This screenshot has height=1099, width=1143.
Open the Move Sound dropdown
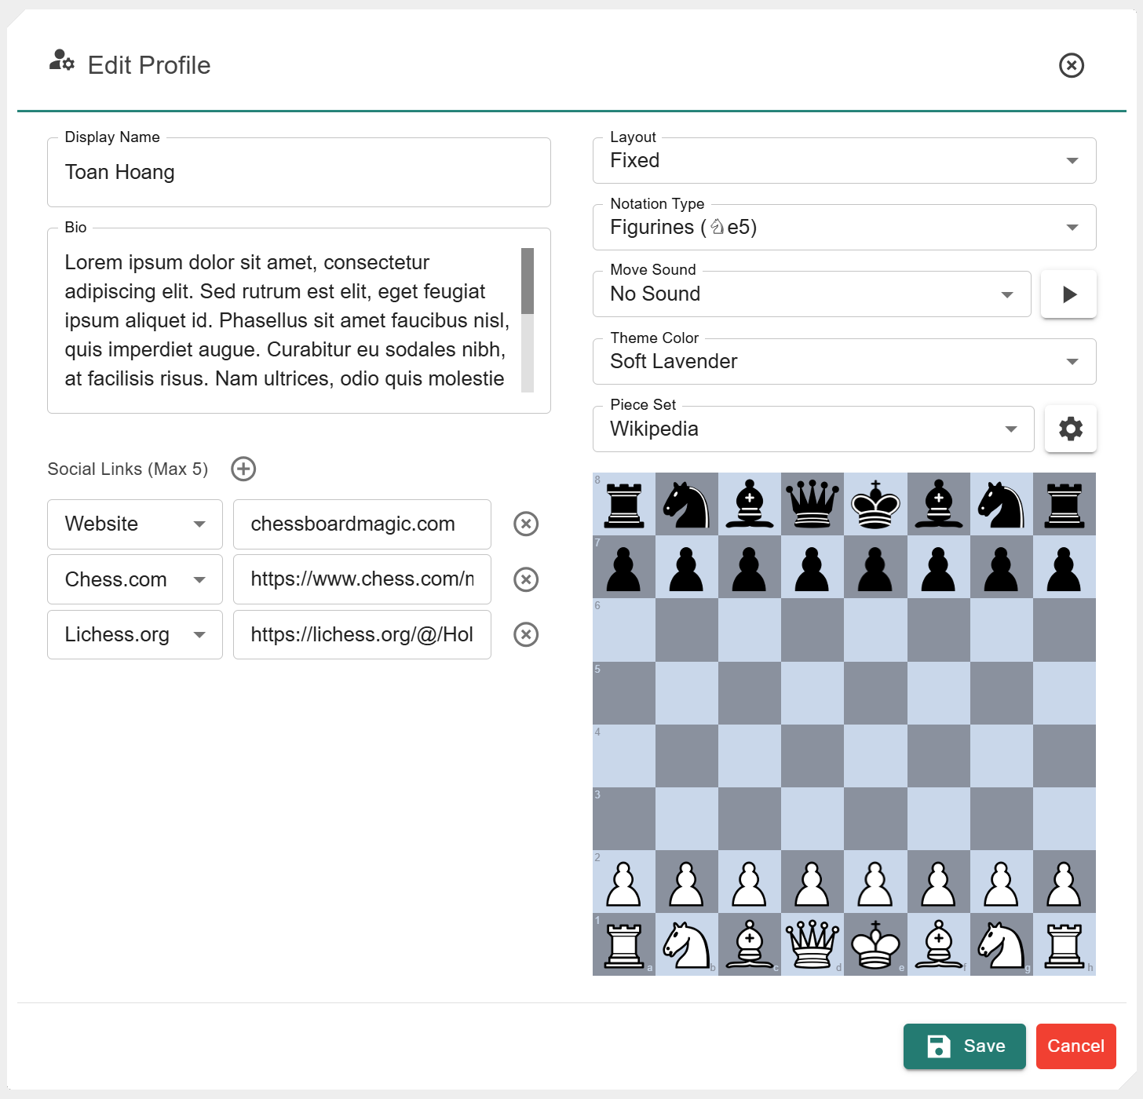point(811,294)
